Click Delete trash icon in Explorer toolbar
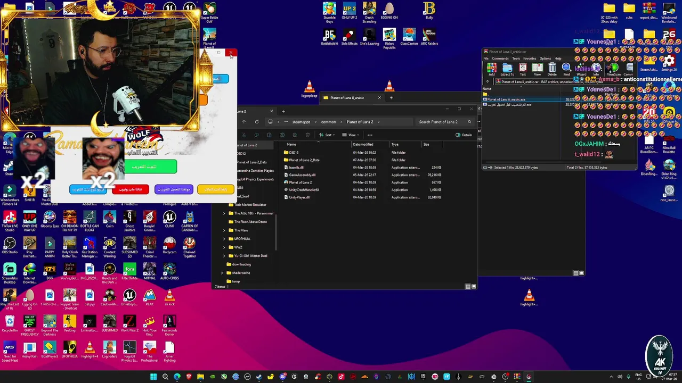This screenshot has width=682, height=383. coord(307,135)
